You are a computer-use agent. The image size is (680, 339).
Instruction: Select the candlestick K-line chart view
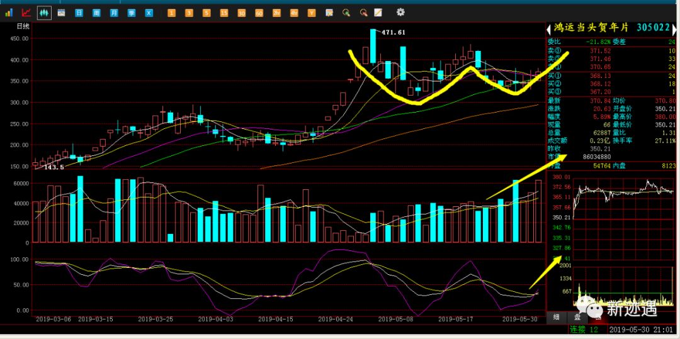(44, 13)
